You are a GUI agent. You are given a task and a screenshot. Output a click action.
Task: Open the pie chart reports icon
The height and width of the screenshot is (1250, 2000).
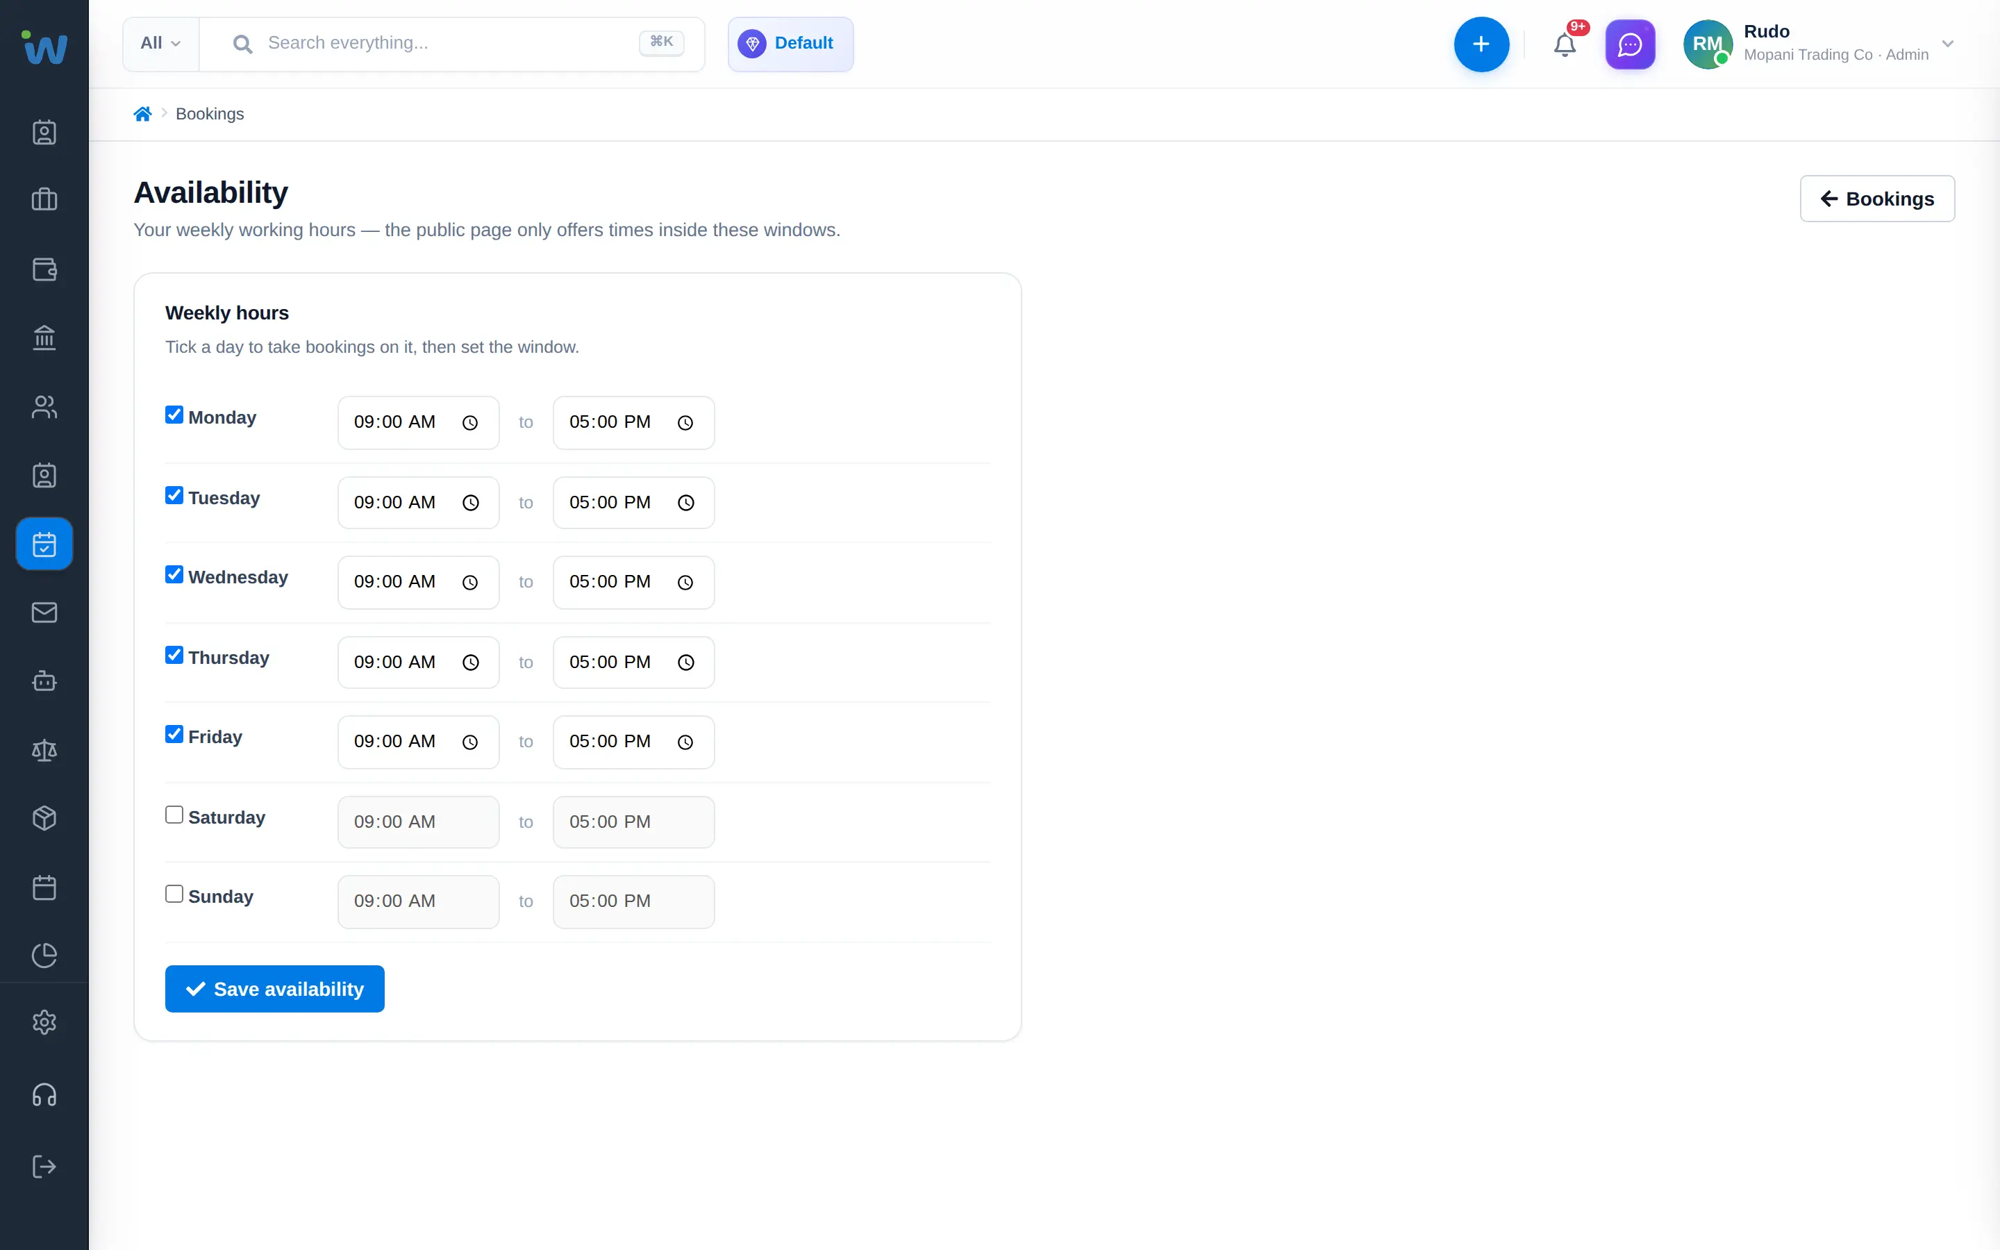click(44, 956)
